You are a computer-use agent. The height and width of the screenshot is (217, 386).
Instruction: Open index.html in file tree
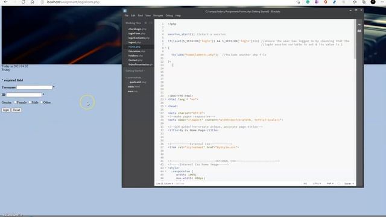(134, 87)
